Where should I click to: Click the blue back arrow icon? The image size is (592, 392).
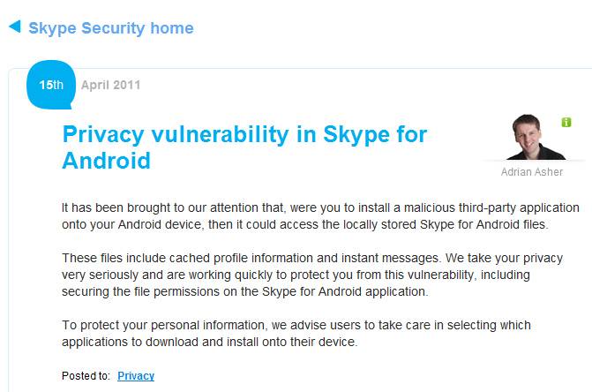(x=15, y=26)
